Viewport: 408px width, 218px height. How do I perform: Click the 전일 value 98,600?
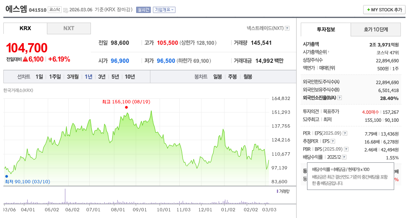(120, 43)
